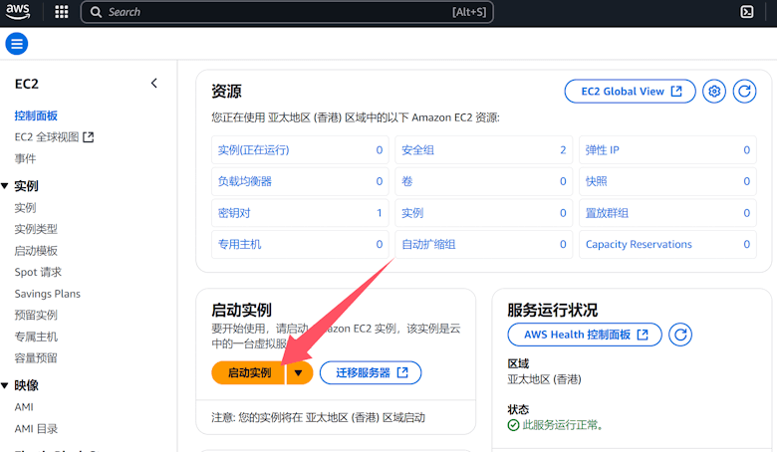Open 启动模板 in the sidebar
777x452 pixels.
click(x=36, y=251)
